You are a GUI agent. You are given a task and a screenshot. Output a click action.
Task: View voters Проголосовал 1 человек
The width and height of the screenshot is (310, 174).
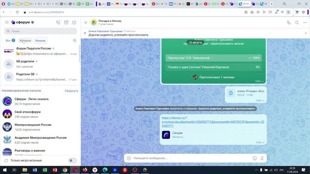[214, 77]
